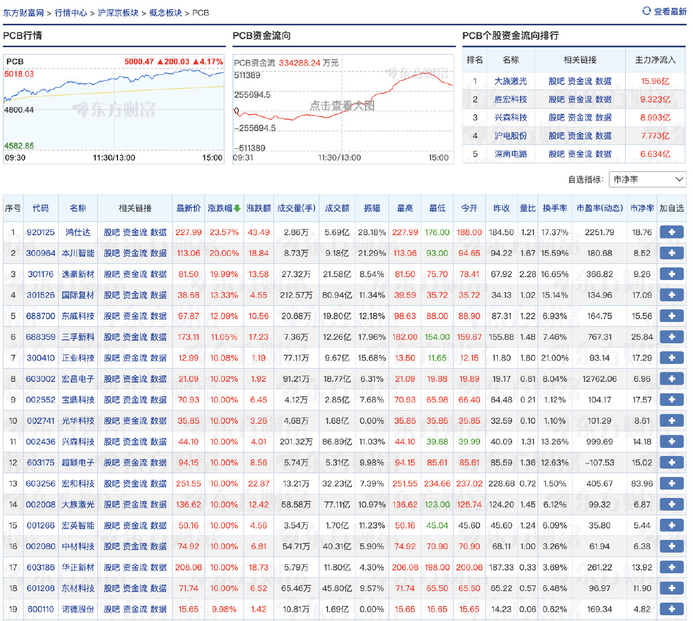Open 大族激光 in the fund flow ranking

click(511, 81)
